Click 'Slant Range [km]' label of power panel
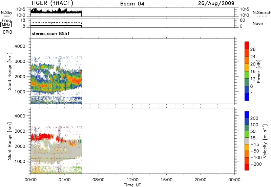271x187 pixels. point(9,71)
